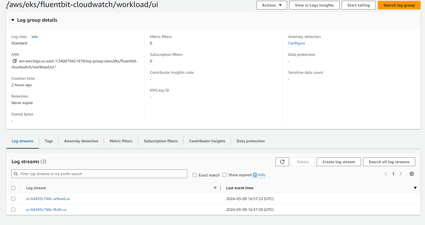Image resolution: width=425 pixels, height=225 pixels.
Task: Open the Contributor Insights tab
Action: pos(207,141)
